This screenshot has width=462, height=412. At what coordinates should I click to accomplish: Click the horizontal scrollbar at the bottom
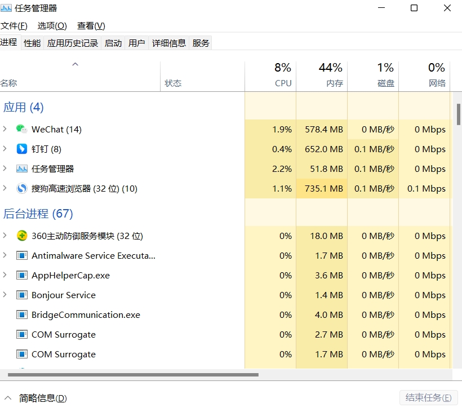click(x=133, y=374)
